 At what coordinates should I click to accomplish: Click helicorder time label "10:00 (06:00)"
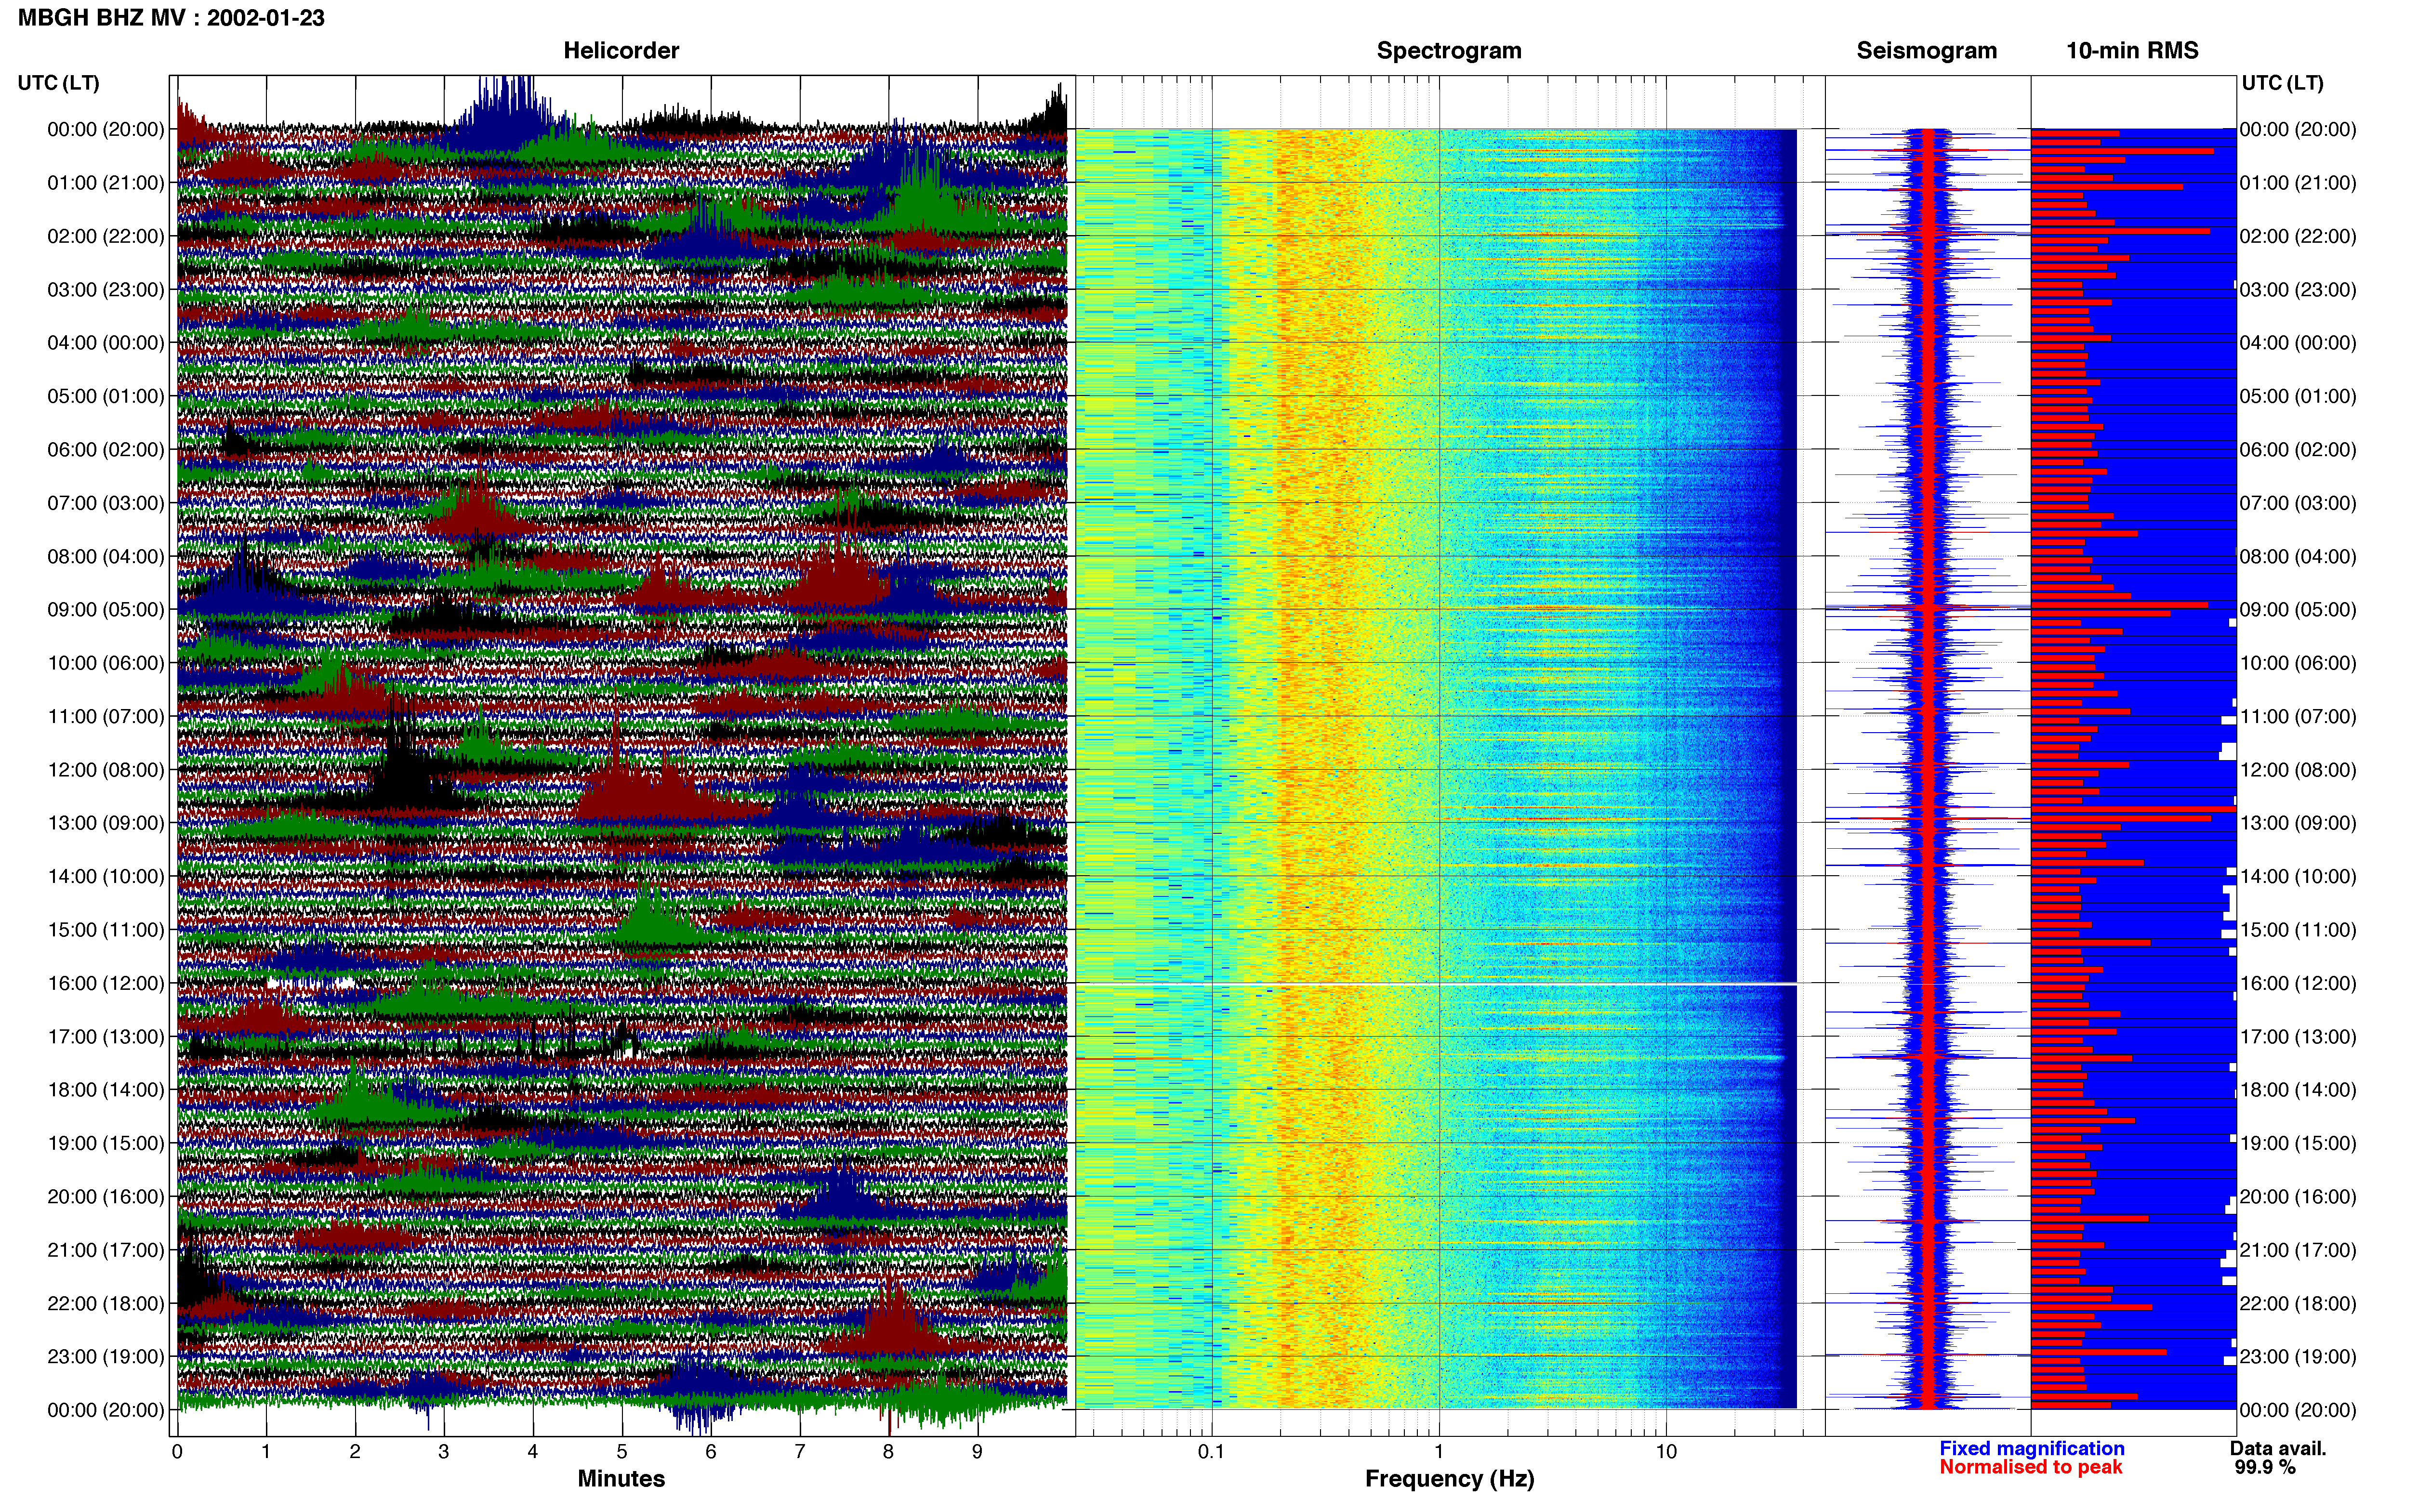pyautogui.click(x=105, y=663)
